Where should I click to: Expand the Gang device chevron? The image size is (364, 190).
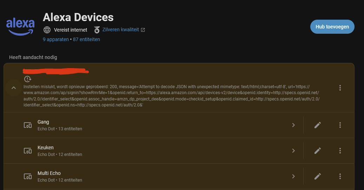coord(293,125)
